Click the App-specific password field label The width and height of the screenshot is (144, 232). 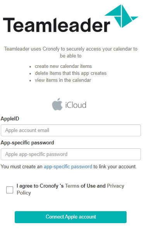27,142
